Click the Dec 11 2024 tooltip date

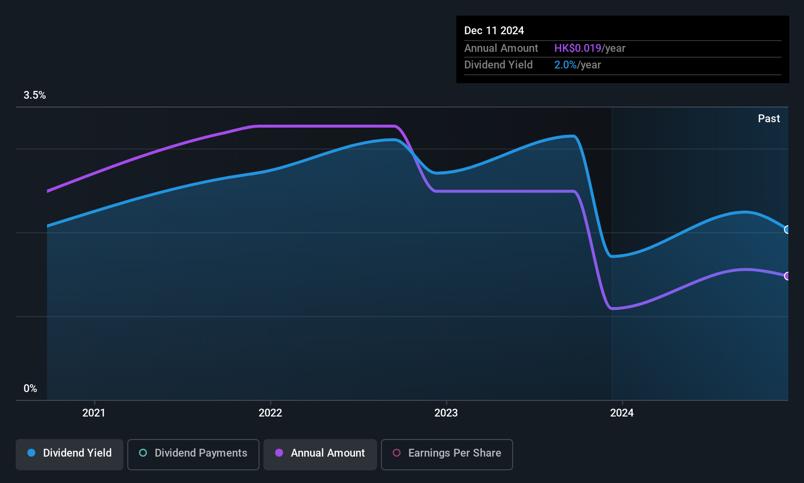point(494,30)
